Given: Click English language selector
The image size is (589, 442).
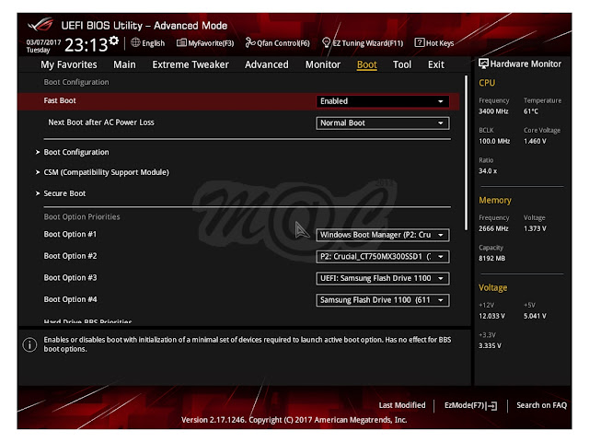Looking at the screenshot, I should coord(154,43).
